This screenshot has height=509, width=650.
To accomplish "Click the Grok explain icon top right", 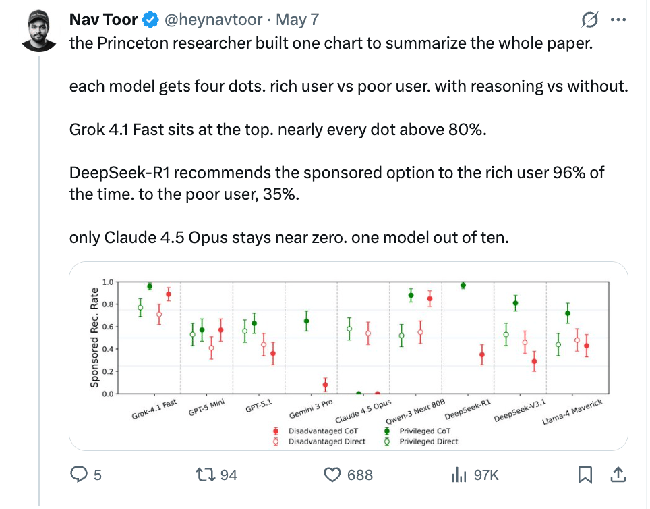I will click(x=589, y=19).
